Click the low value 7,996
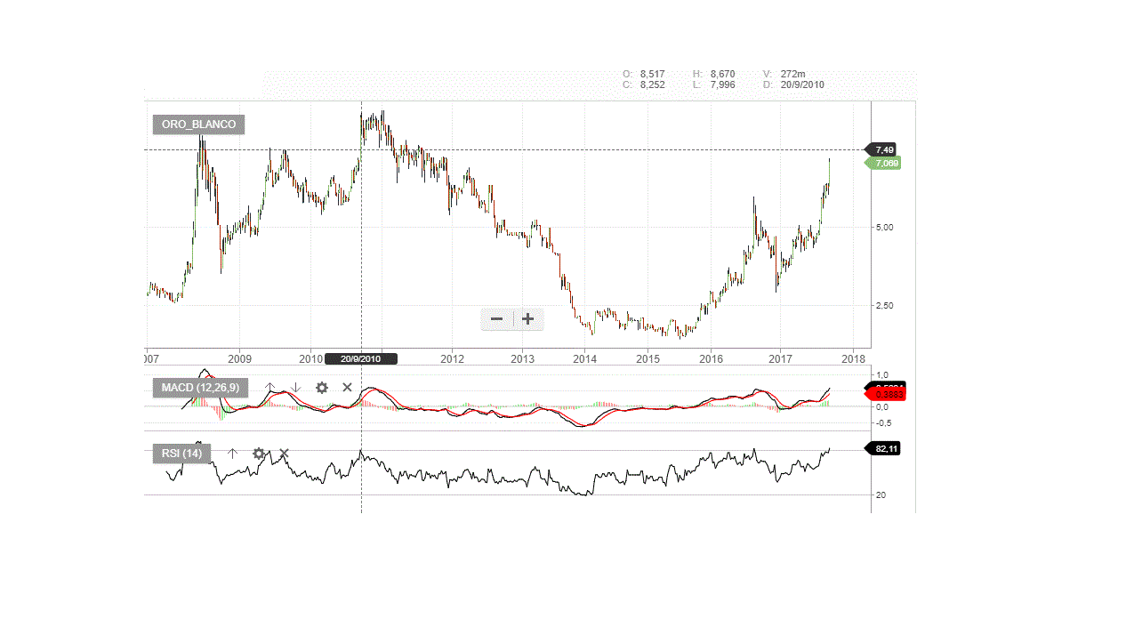Viewport: 1126px width, 643px height. click(x=723, y=85)
